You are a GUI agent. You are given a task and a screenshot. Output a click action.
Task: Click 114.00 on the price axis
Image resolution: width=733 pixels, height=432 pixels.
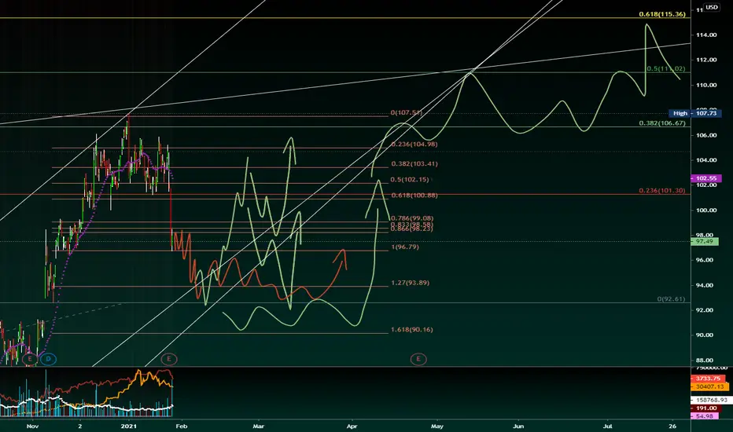click(706, 35)
